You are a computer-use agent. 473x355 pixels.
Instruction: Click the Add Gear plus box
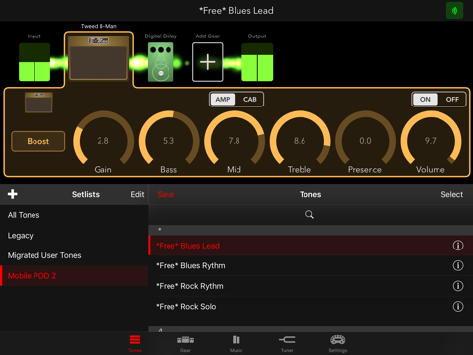tap(208, 62)
